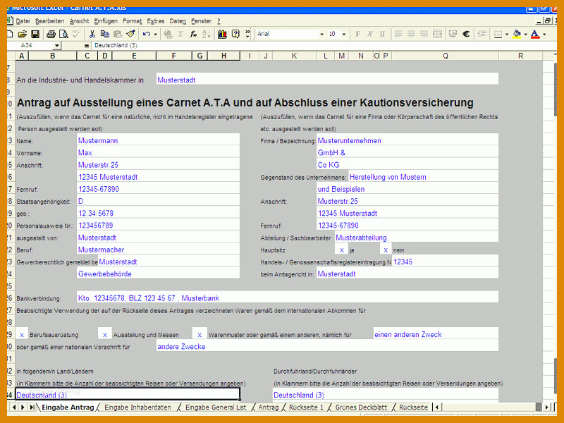Apply the yellow fill color bucket
Viewport: 564px width, 423px height.
517,34
